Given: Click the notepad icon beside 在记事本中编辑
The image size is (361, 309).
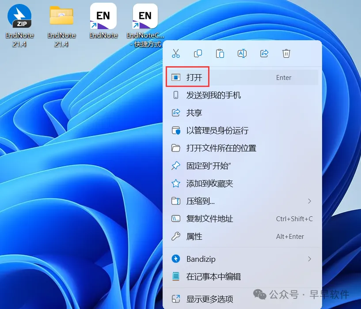Looking at the screenshot, I should point(176,276).
